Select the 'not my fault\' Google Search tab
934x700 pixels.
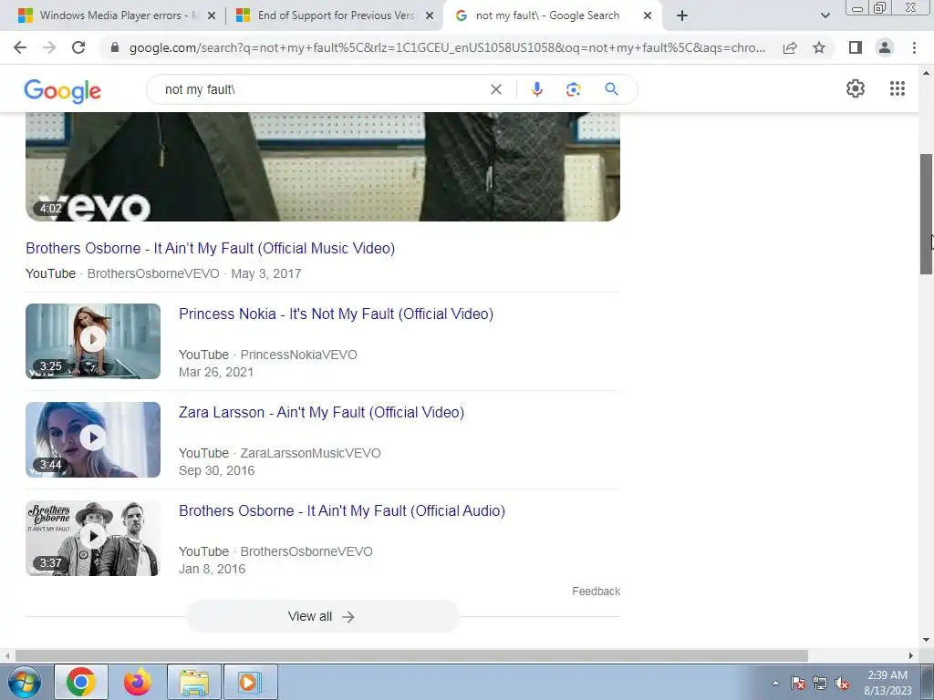[547, 15]
